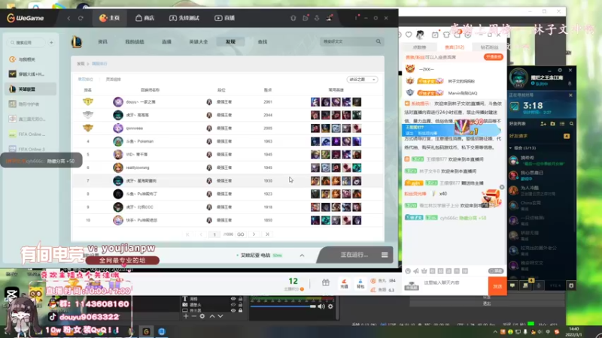Refresh the WeGame page
Image resolution: width=602 pixels, height=338 pixels.
coord(81,18)
